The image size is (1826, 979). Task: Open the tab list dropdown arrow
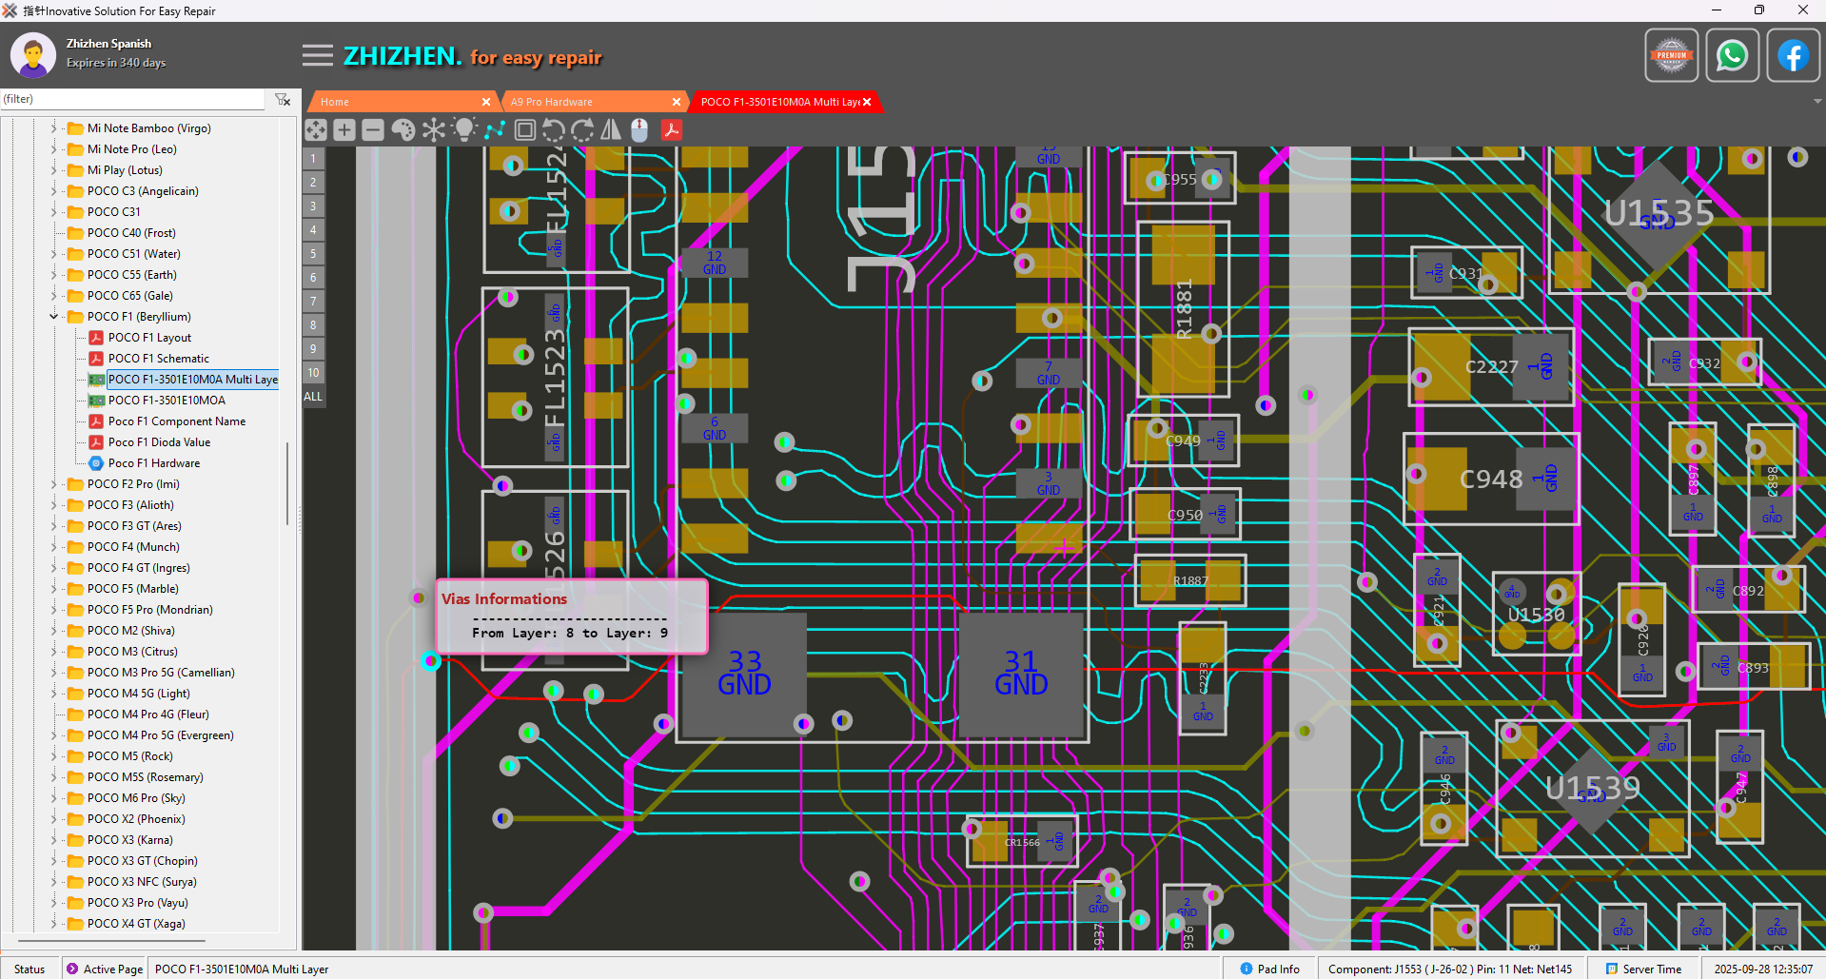[x=1817, y=101]
